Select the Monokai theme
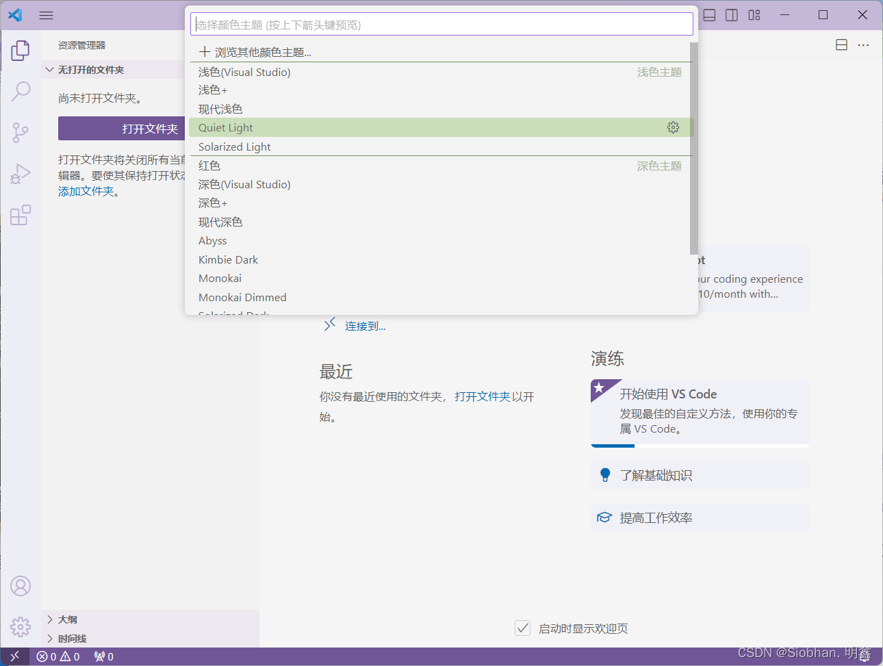 tap(220, 279)
